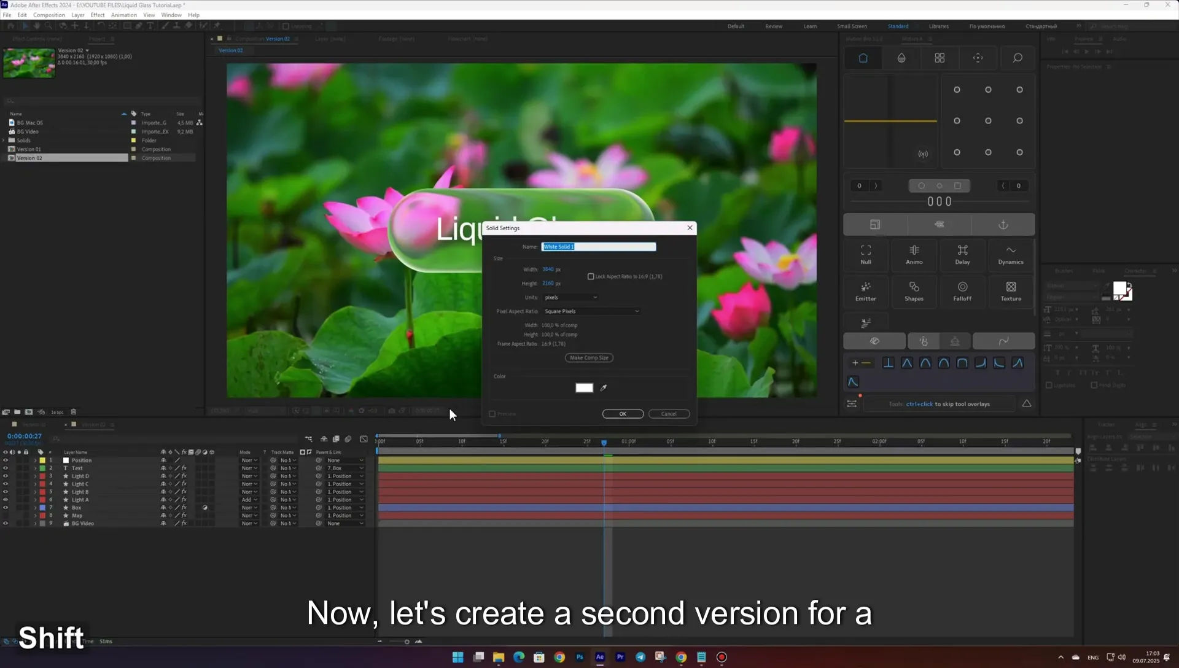Click the search magnifier icon in plugin panel
This screenshot has width=1179, height=668.
pyautogui.click(x=1017, y=58)
